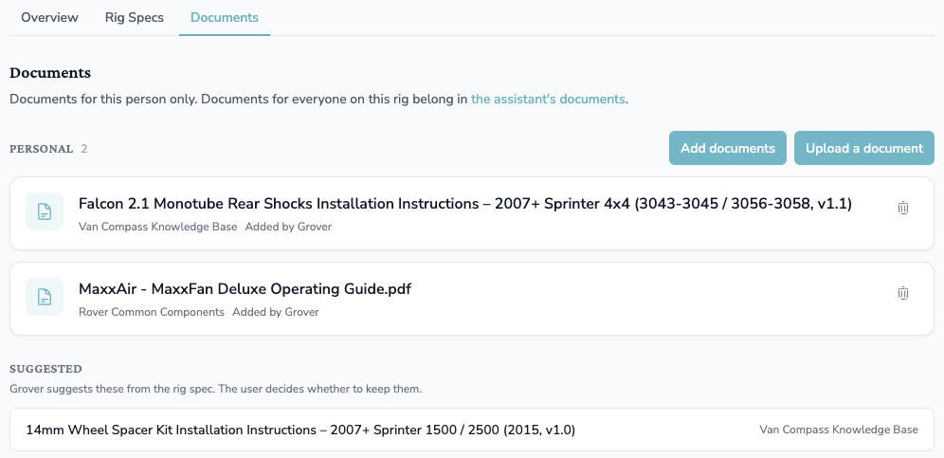The image size is (944, 458).
Task: Click Van Compass Knowledge Base under Falcon document
Action: [x=157, y=228]
